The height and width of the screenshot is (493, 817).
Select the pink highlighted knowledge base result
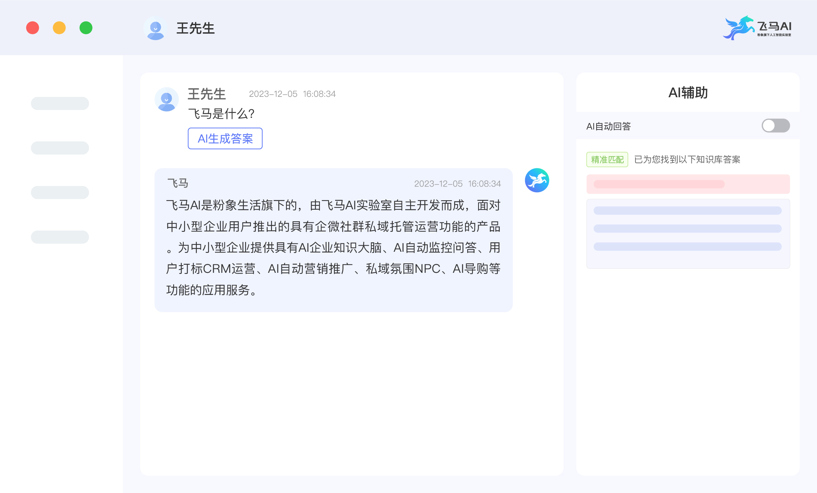click(688, 184)
